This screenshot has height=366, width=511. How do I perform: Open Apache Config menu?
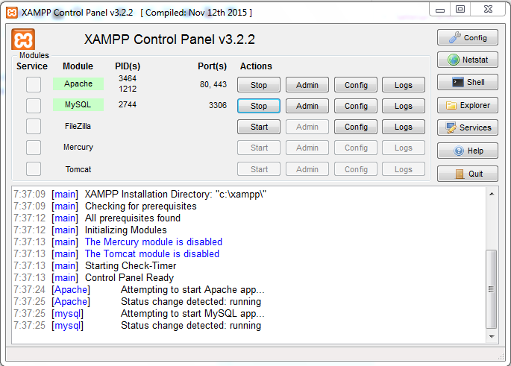click(356, 85)
